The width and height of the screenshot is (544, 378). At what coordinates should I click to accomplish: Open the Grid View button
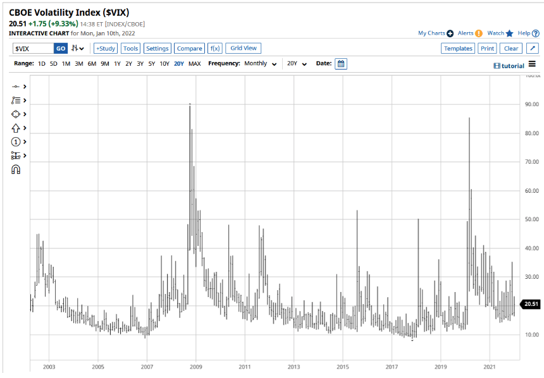243,48
